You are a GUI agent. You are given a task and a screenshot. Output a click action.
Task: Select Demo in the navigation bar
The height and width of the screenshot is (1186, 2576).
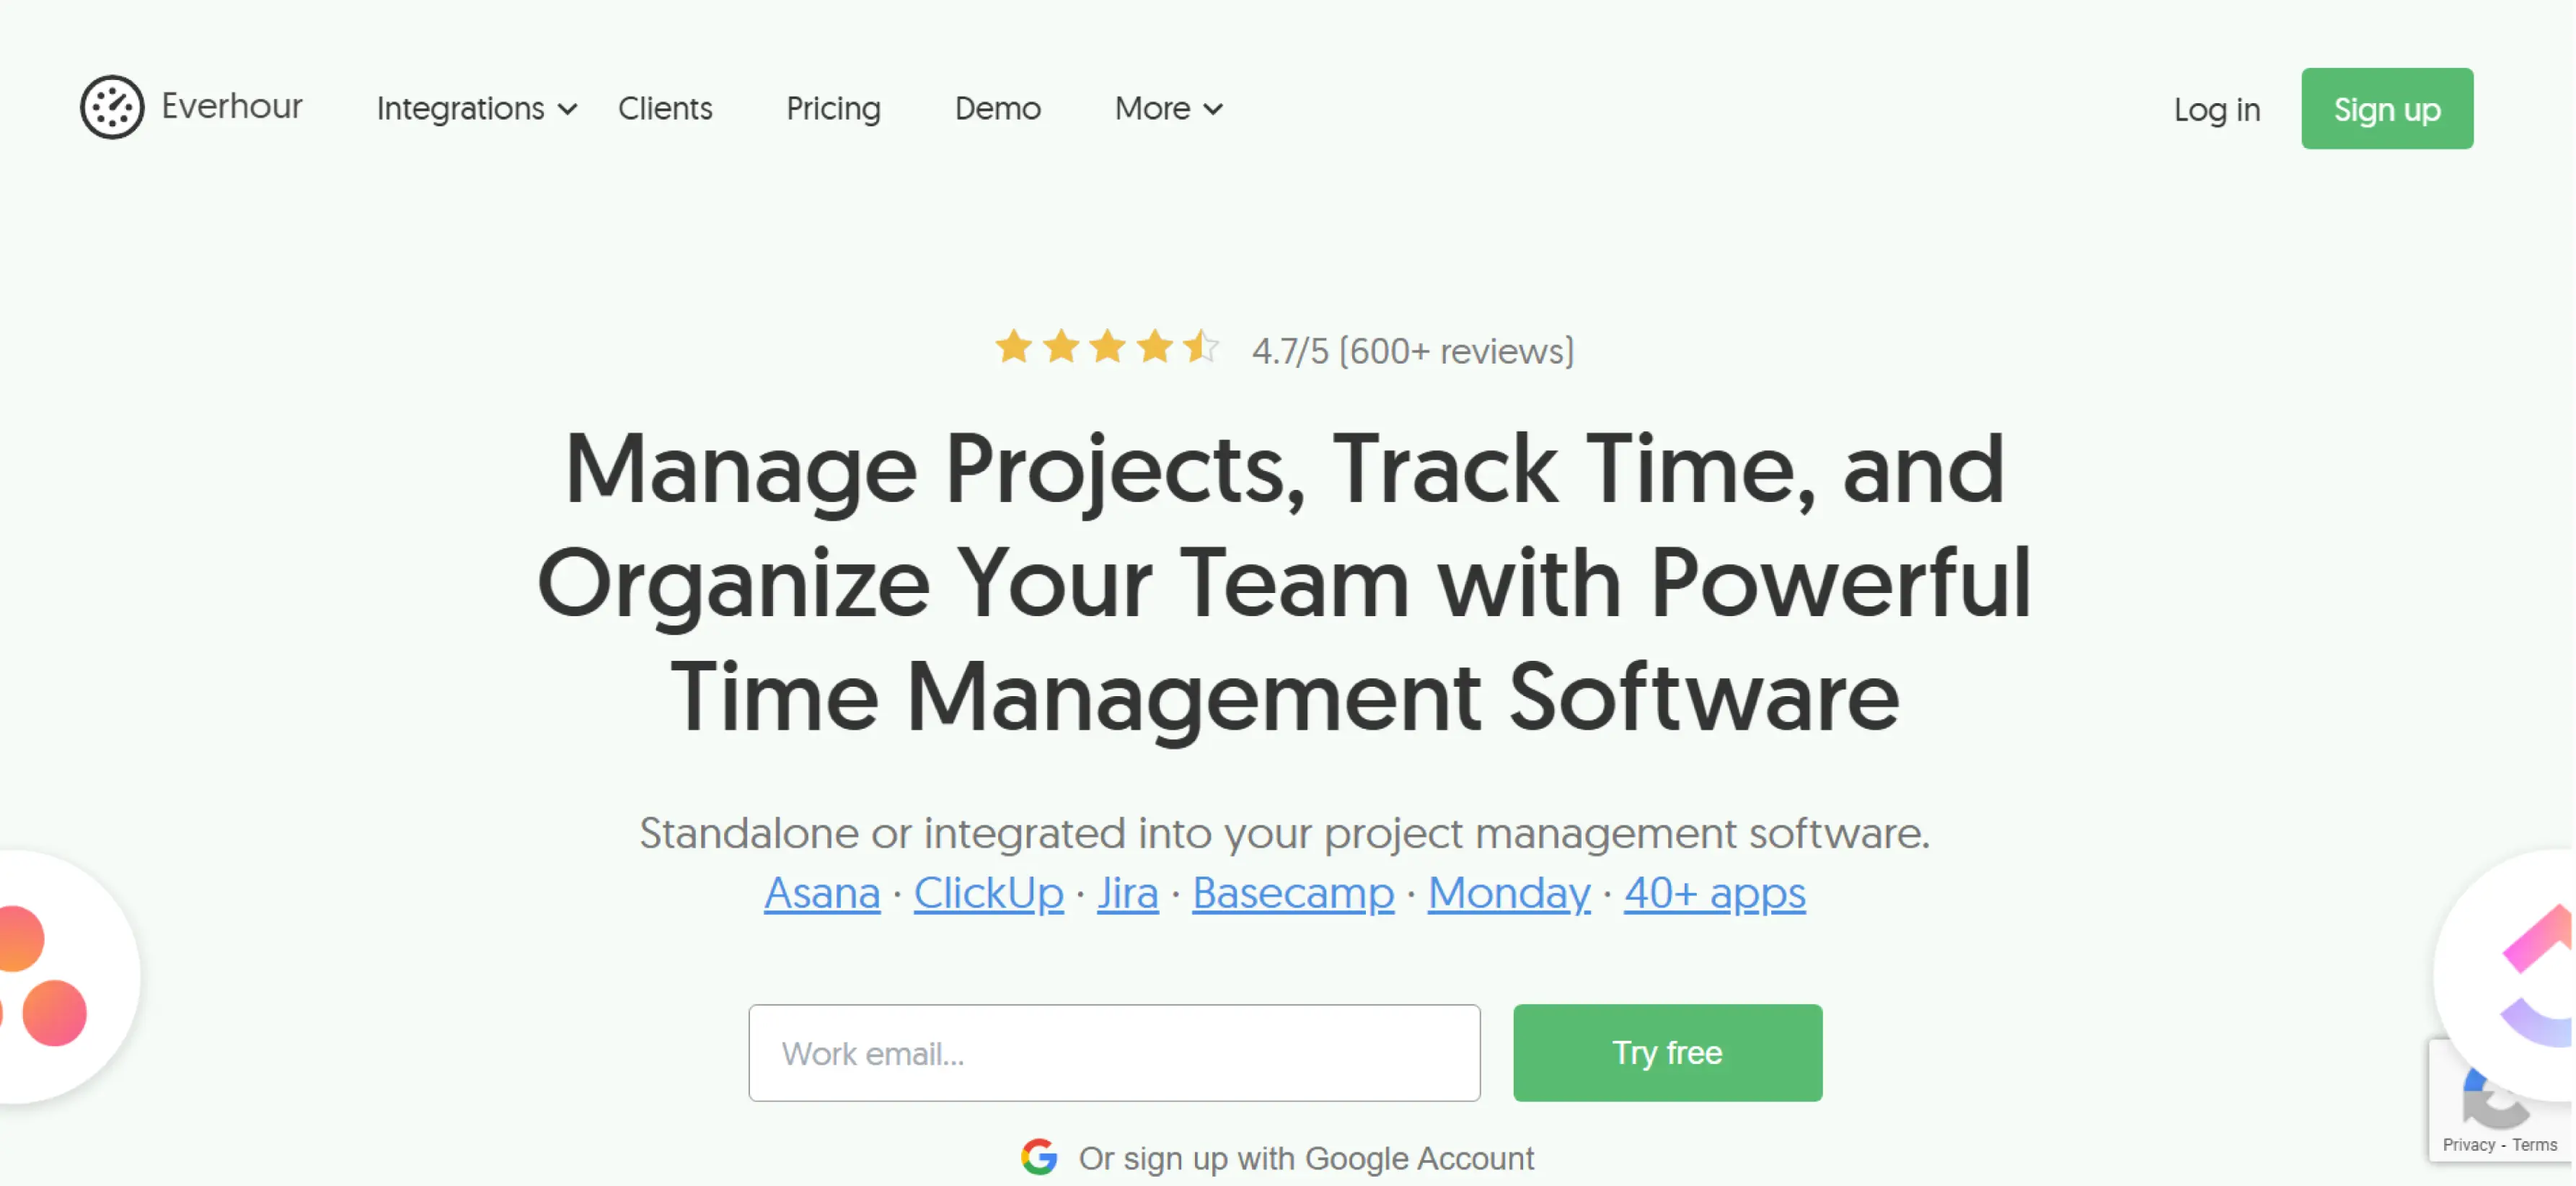(x=997, y=108)
